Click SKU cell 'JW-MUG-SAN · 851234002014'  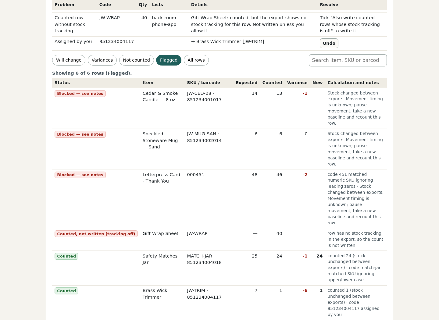point(204,137)
